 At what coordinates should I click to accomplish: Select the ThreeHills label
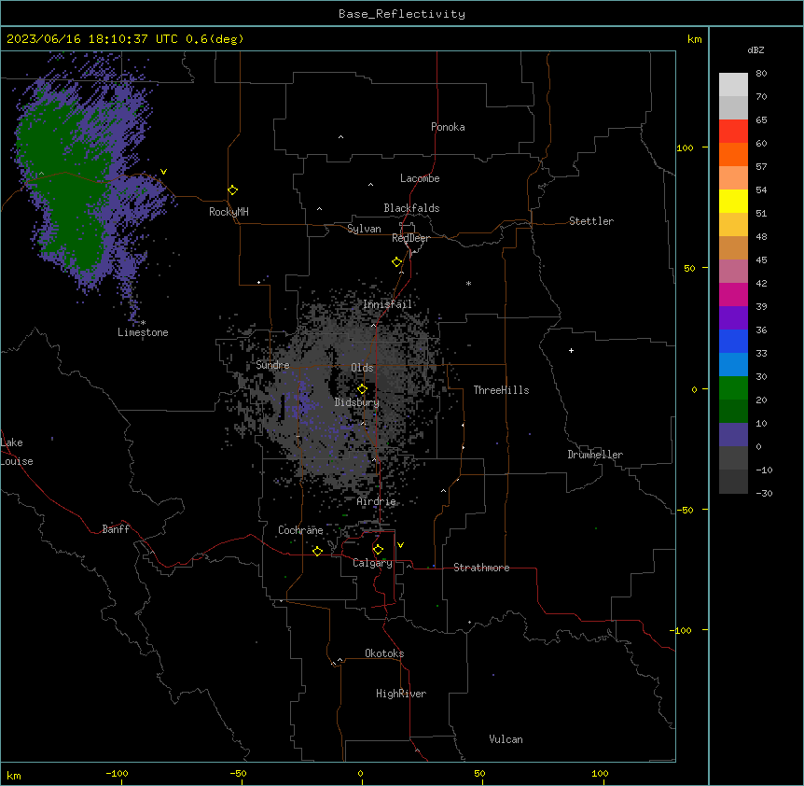(x=501, y=390)
